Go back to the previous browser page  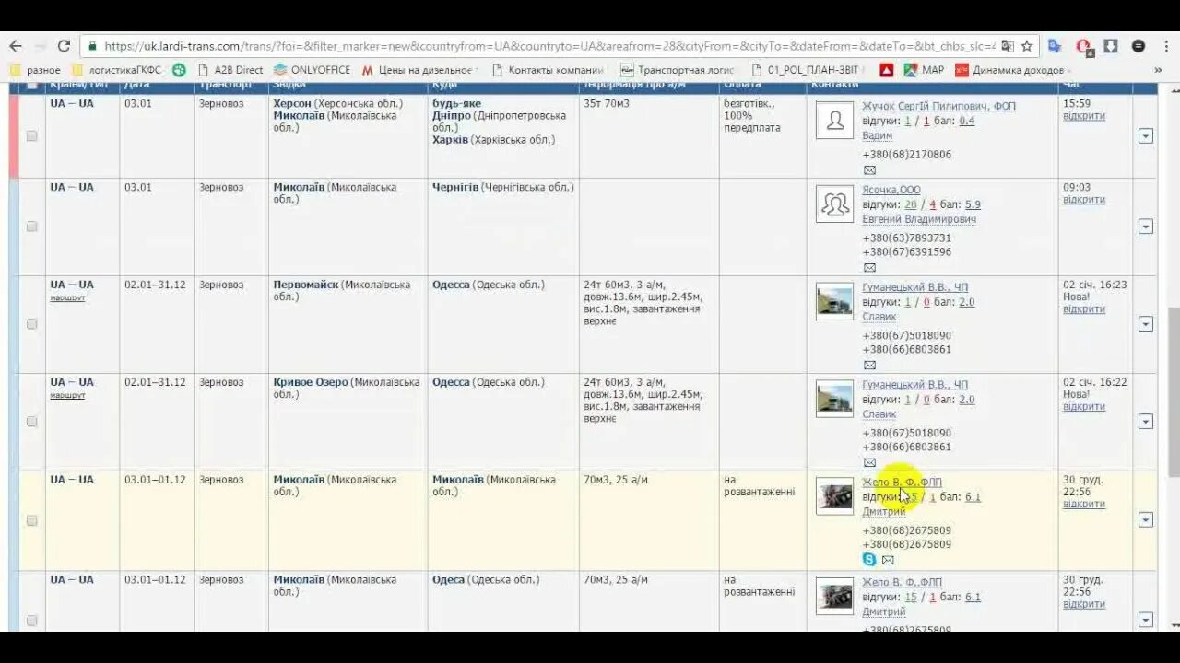16,46
